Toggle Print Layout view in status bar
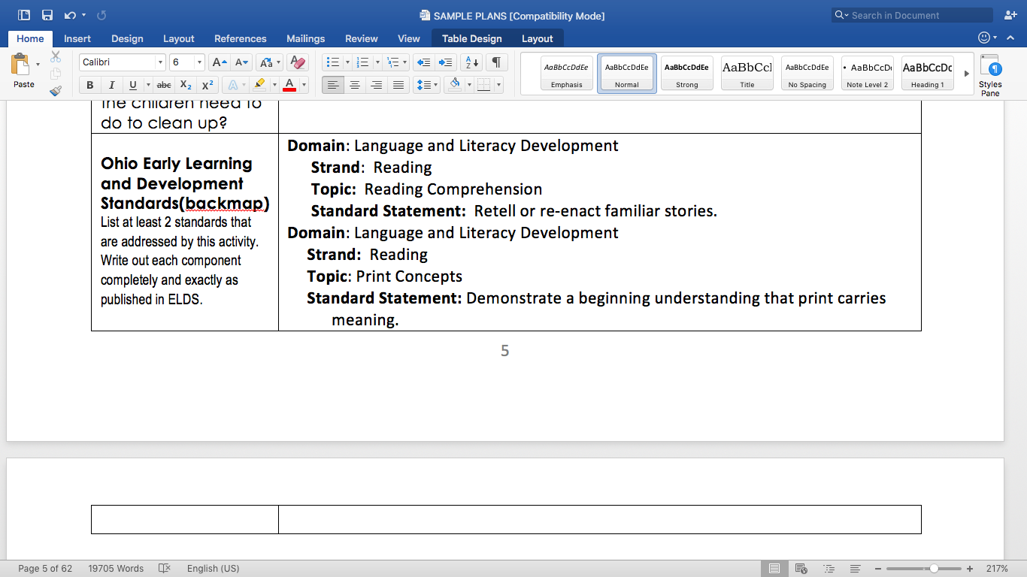This screenshot has width=1027, height=577. coord(774,569)
